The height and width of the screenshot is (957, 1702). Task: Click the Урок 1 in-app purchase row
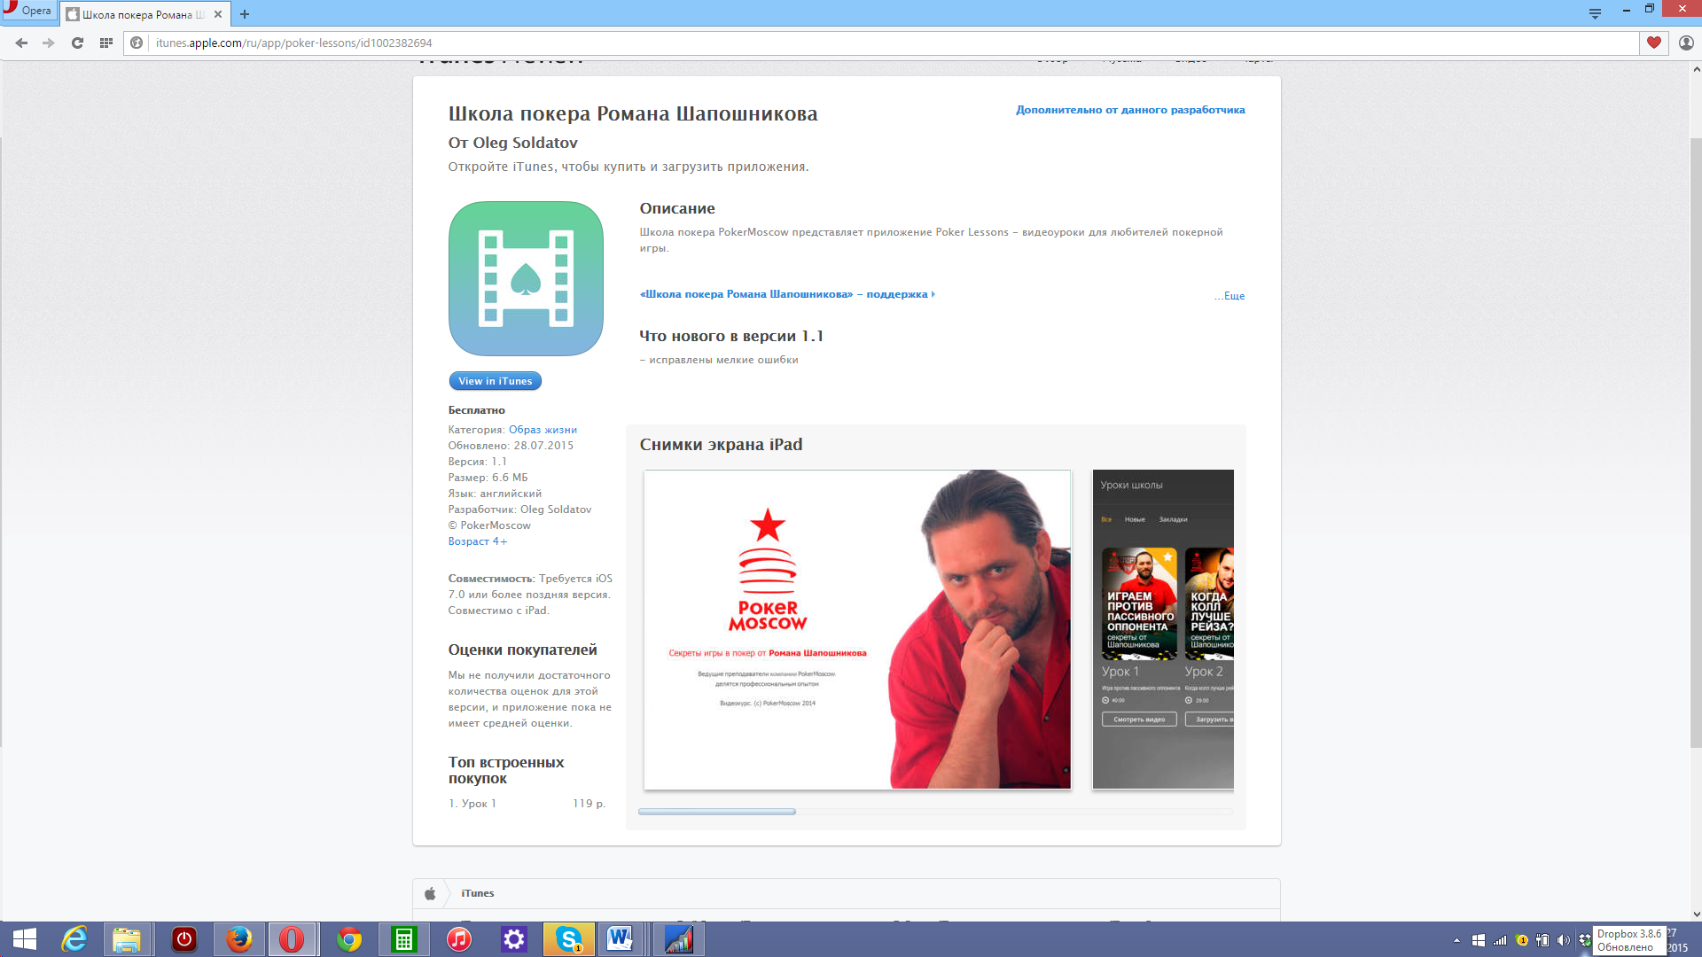pos(527,804)
